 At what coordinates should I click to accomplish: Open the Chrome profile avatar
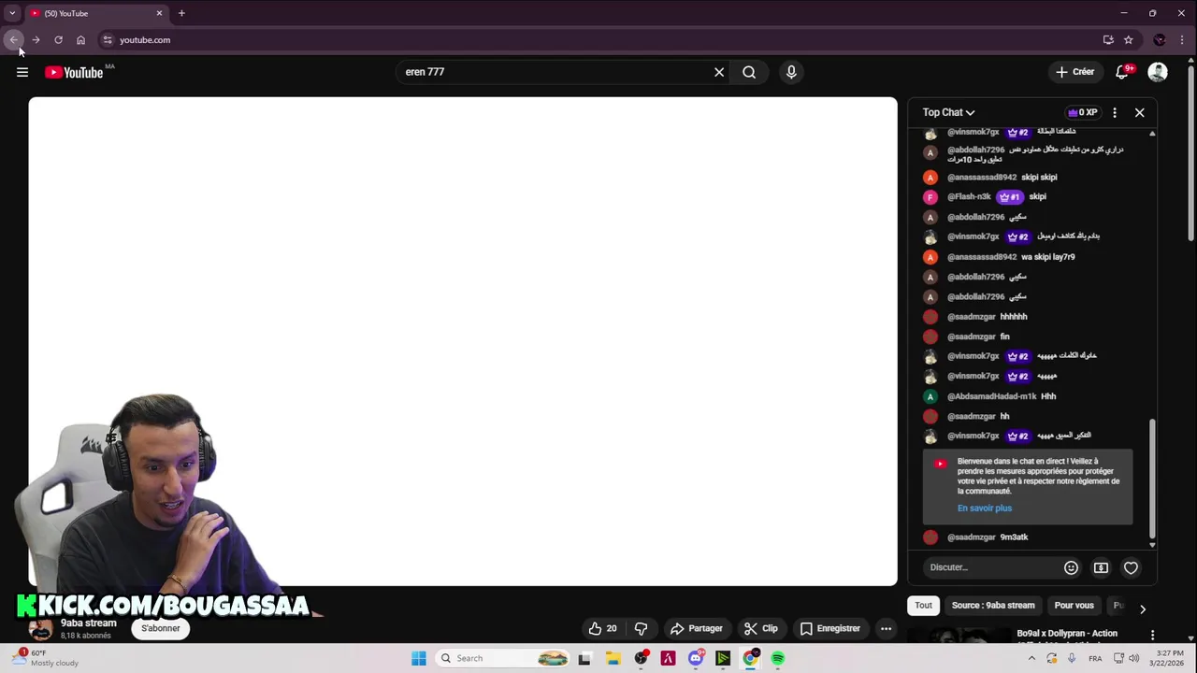click(1160, 40)
